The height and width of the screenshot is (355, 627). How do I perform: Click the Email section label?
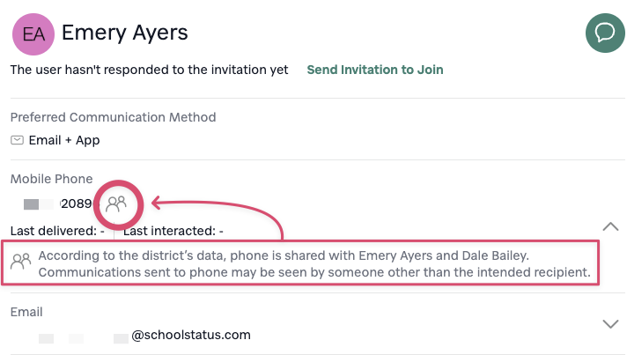point(26,312)
